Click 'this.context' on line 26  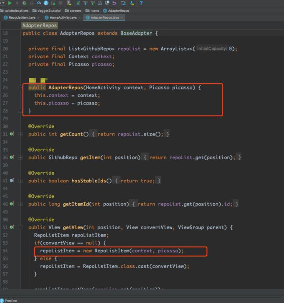pyautogui.click(x=52, y=95)
